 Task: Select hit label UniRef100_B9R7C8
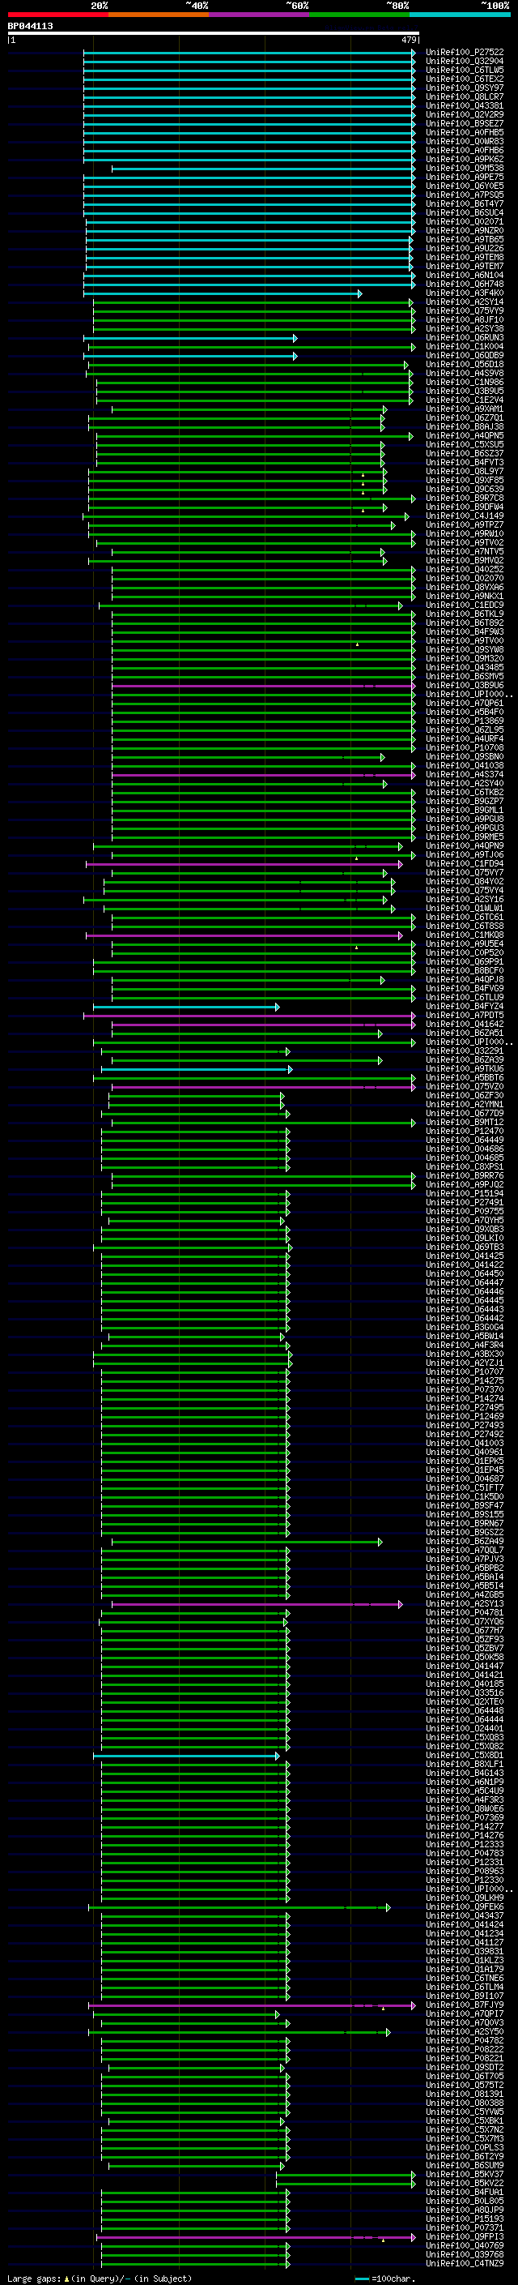[x=465, y=499]
